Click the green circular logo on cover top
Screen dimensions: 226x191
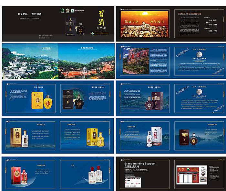(x=62, y=10)
